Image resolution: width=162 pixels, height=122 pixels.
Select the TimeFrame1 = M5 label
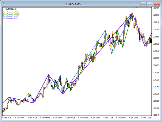(x=10, y=12)
